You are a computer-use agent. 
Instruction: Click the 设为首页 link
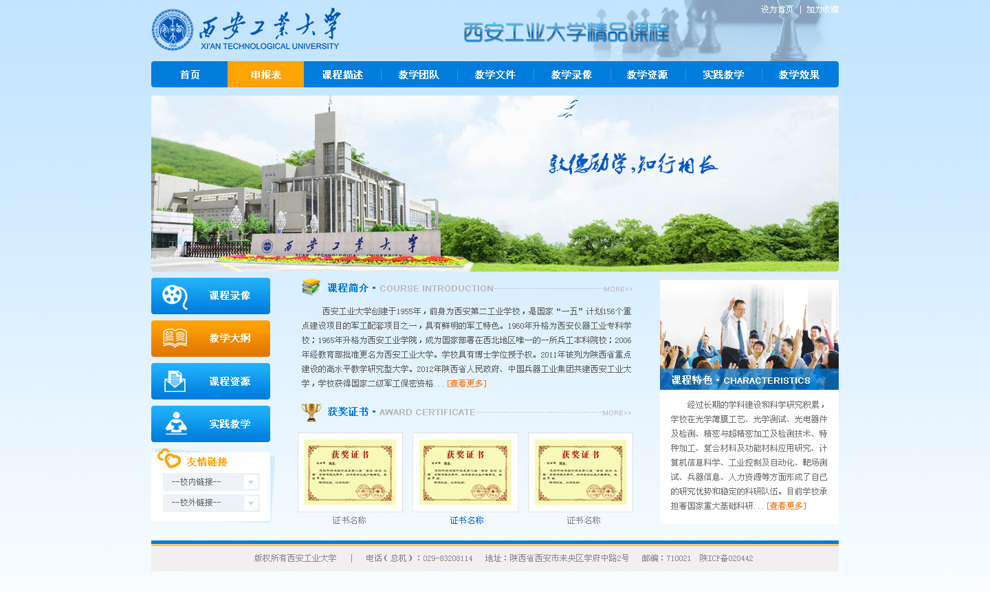pos(777,10)
